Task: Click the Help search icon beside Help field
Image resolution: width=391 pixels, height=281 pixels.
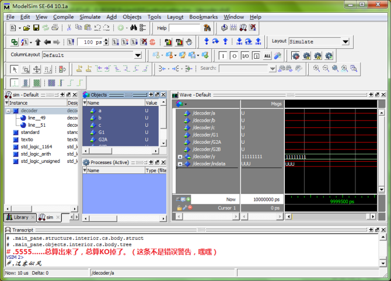Action: [207, 28]
